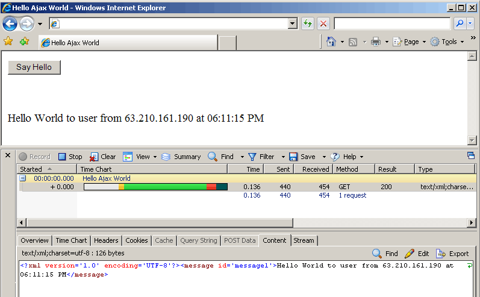Clear the HttpWatch log
The height and width of the screenshot is (297, 480).
(x=95, y=157)
